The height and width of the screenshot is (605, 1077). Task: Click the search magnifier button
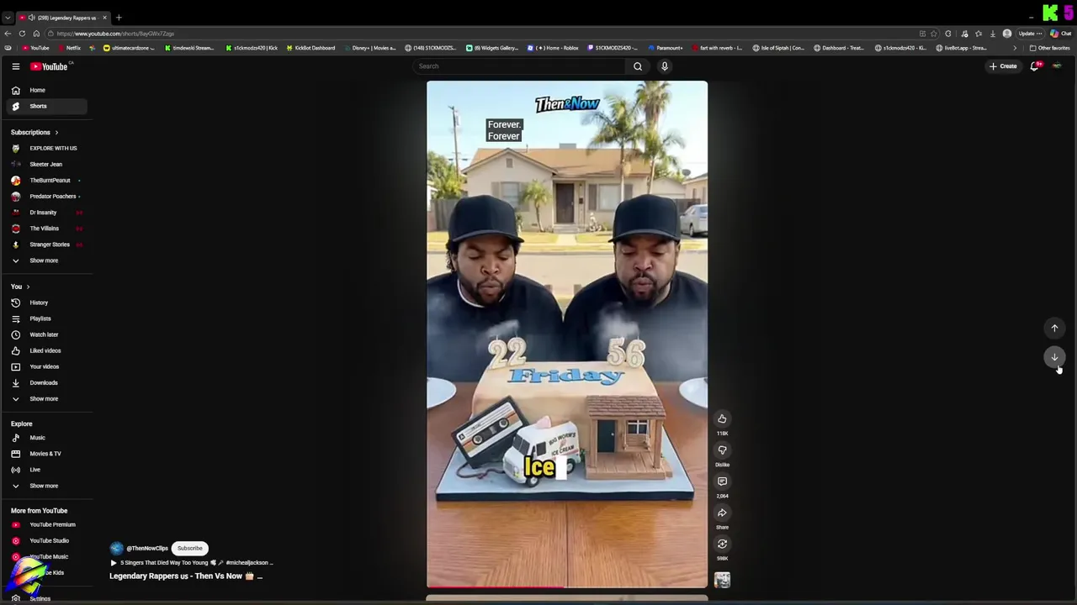[638, 66]
